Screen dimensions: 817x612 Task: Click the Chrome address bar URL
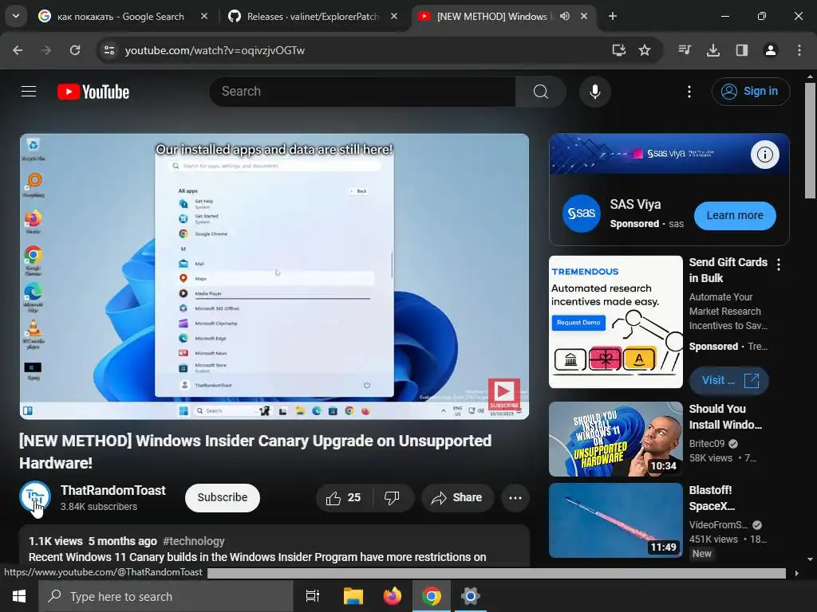click(215, 50)
